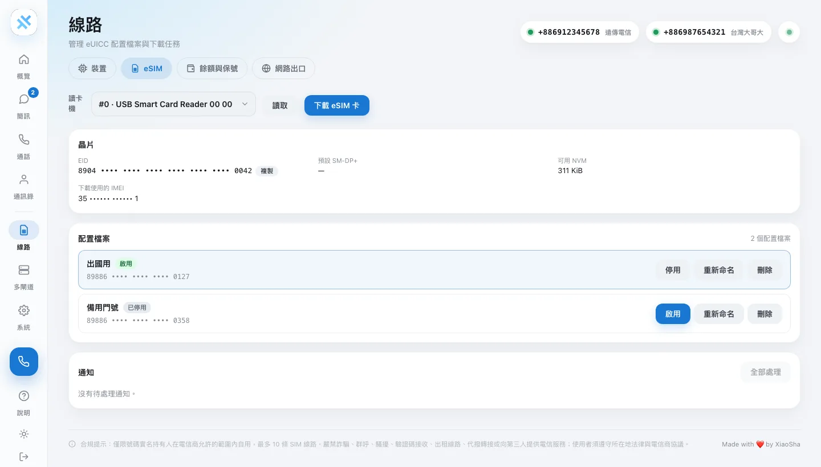Select the eSIM tab

147,68
